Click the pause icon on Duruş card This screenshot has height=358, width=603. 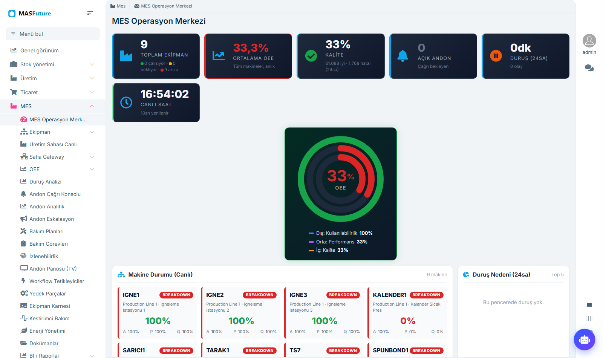[x=496, y=56]
